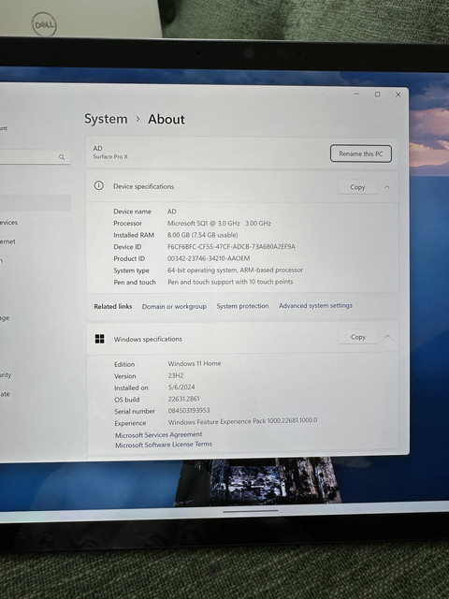Open Microsoft Software License Terms link
Image resolution: width=449 pixels, height=599 pixels.
point(164,445)
